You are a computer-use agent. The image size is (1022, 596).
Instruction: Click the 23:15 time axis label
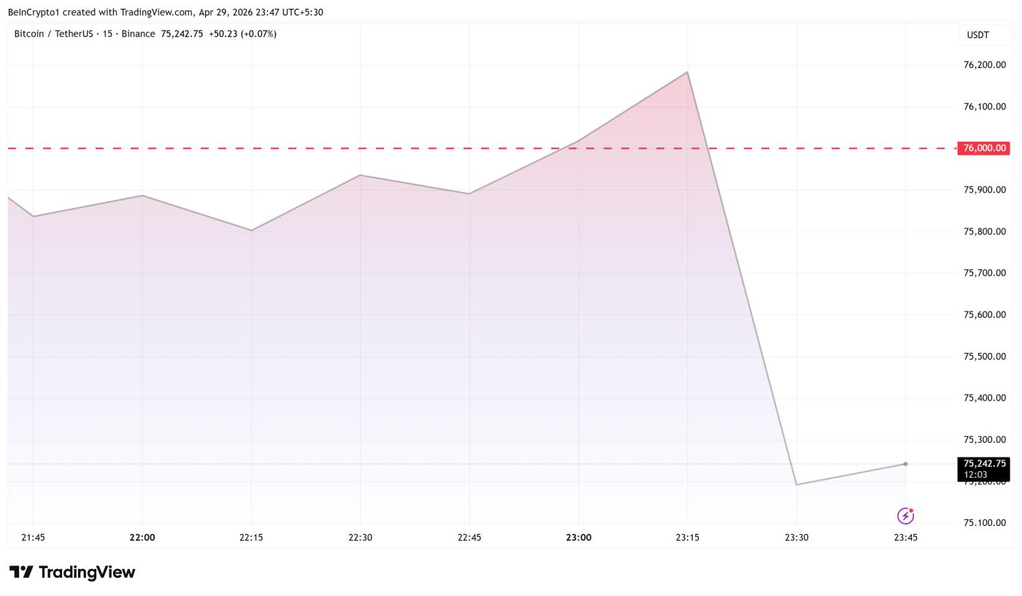[x=687, y=538]
